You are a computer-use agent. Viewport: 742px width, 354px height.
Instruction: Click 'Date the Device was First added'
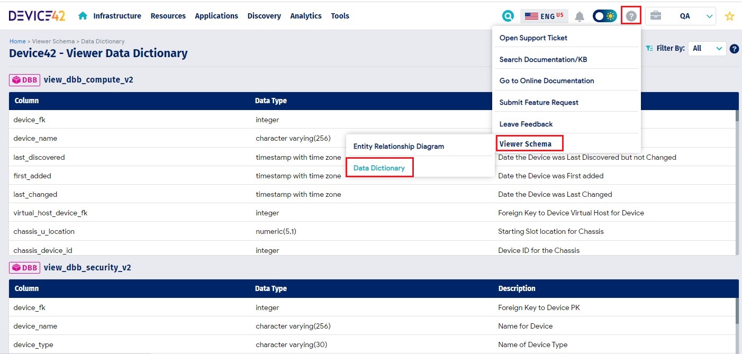[x=551, y=176]
